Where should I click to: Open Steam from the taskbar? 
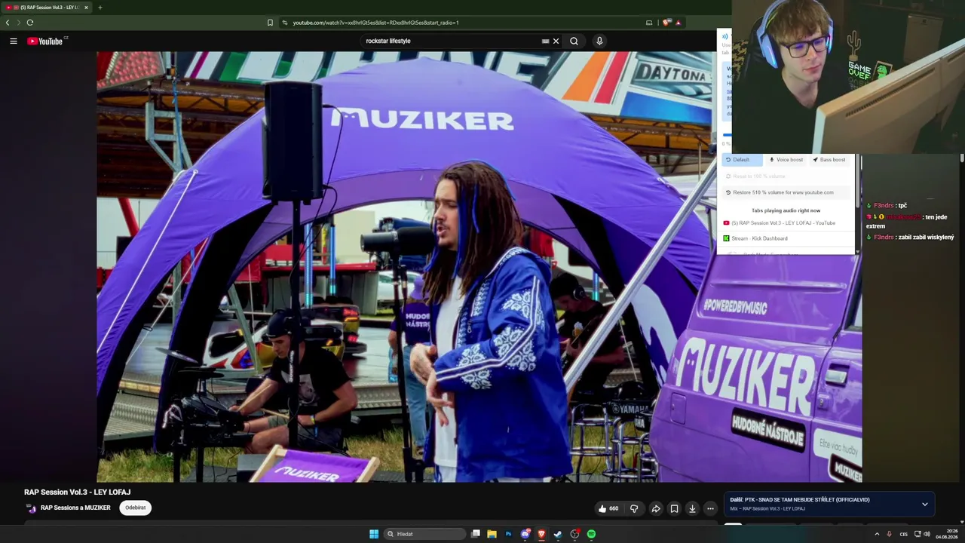point(558,534)
